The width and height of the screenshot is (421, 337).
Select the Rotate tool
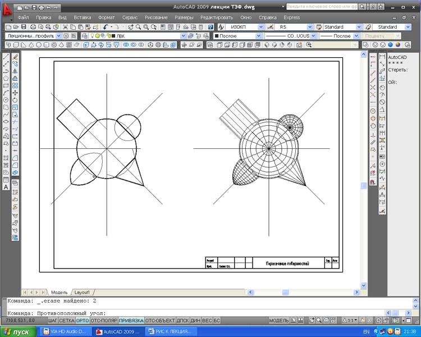(15, 100)
